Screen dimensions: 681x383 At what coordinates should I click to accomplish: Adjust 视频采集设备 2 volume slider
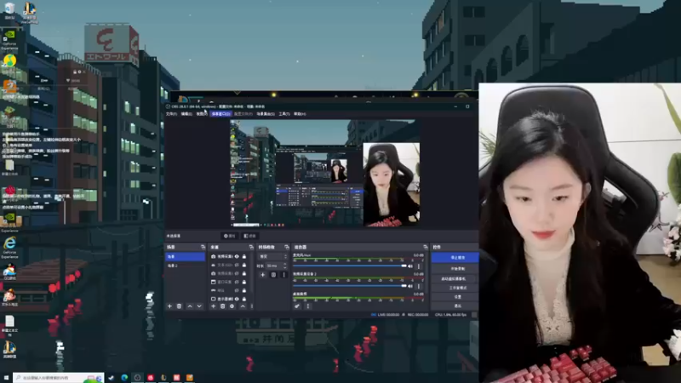pyautogui.click(x=350, y=286)
